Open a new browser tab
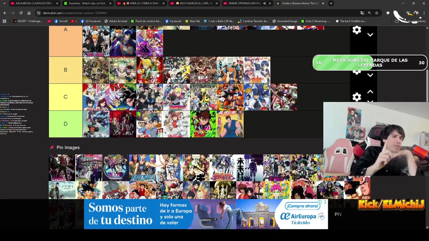The height and width of the screenshot is (241, 429). pos(331,3)
